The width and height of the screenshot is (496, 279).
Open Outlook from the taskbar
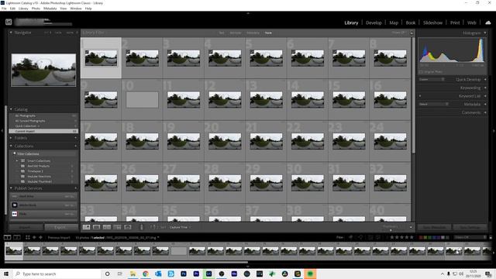(x=158, y=274)
